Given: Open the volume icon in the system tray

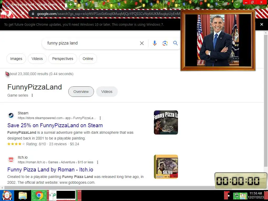Looking at the screenshot, I should click(x=243, y=196).
